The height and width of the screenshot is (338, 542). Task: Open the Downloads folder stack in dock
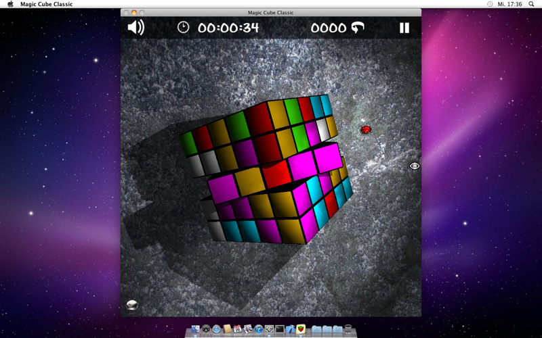[x=337, y=329]
